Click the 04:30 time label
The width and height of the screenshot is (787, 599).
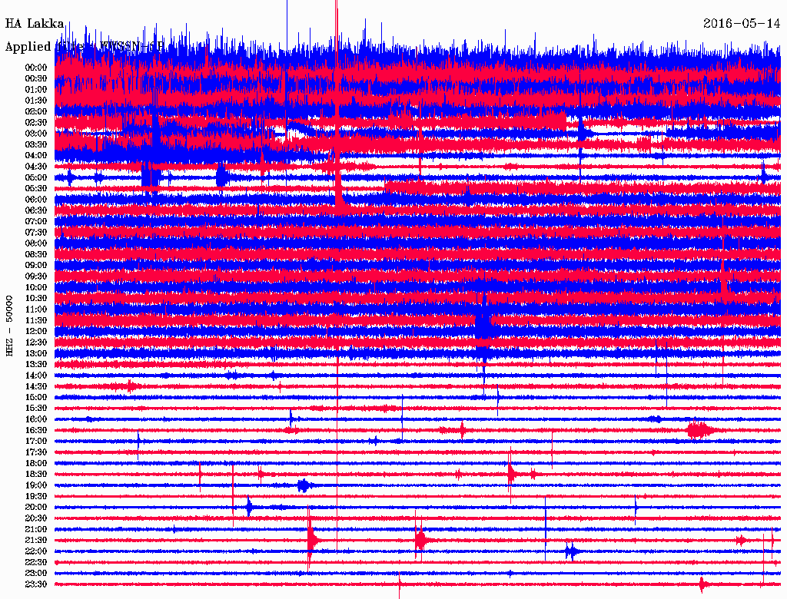(36, 167)
